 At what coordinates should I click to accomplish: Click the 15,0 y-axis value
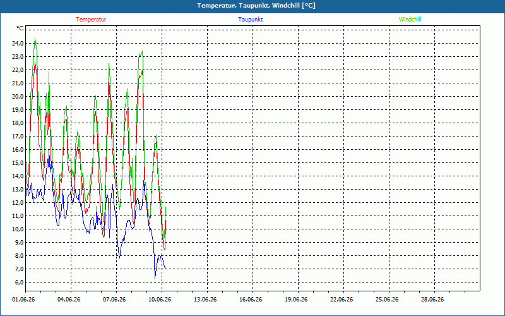[18, 162]
